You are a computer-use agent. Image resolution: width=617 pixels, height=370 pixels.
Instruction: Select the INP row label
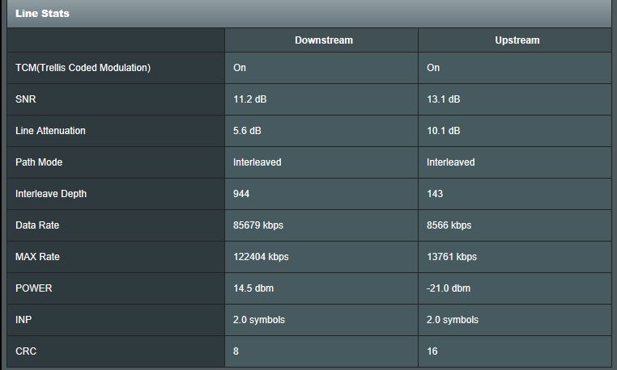[x=23, y=320]
